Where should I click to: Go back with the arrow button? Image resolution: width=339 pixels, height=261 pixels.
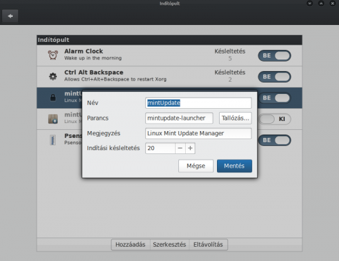(10, 16)
